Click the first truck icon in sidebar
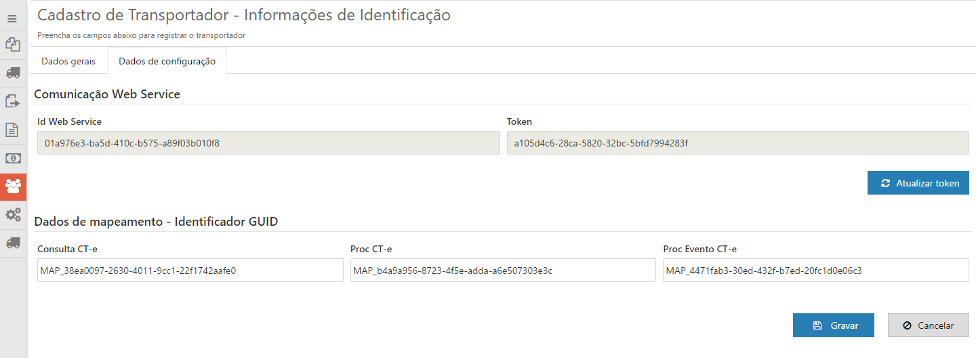976x358 pixels. tap(12, 73)
